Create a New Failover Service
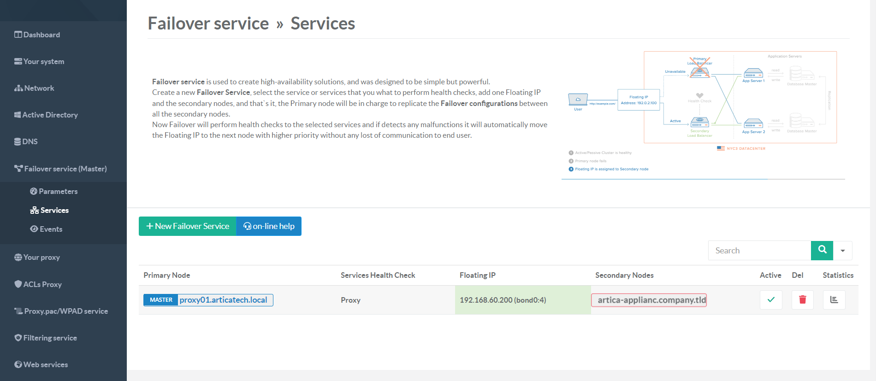The image size is (876, 381). [x=188, y=226]
